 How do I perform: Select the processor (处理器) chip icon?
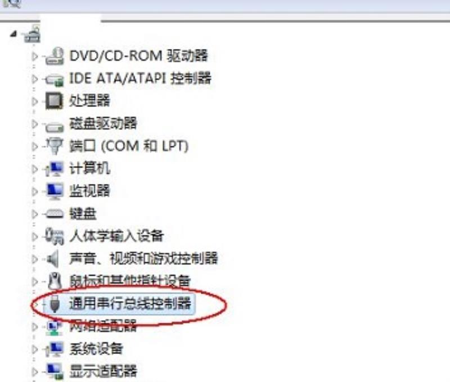coord(54,101)
